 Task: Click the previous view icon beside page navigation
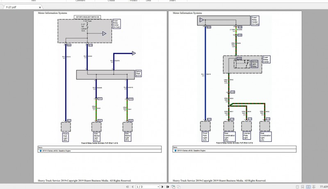click(173, 187)
